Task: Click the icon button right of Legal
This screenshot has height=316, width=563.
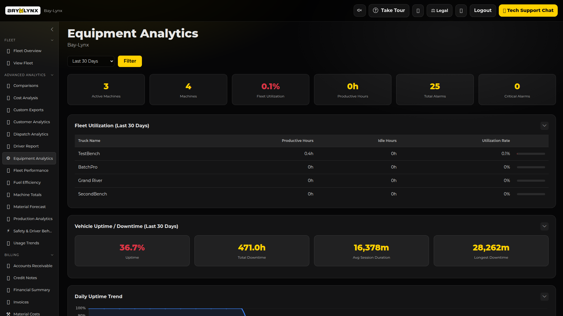Action: point(461,11)
